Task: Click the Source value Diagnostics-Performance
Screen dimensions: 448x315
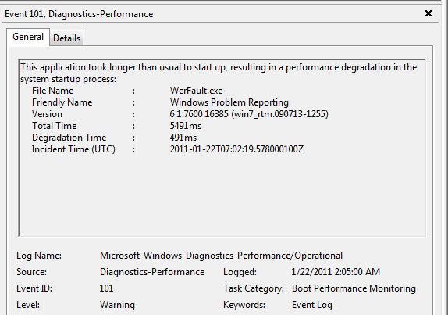Action: tap(152, 272)
